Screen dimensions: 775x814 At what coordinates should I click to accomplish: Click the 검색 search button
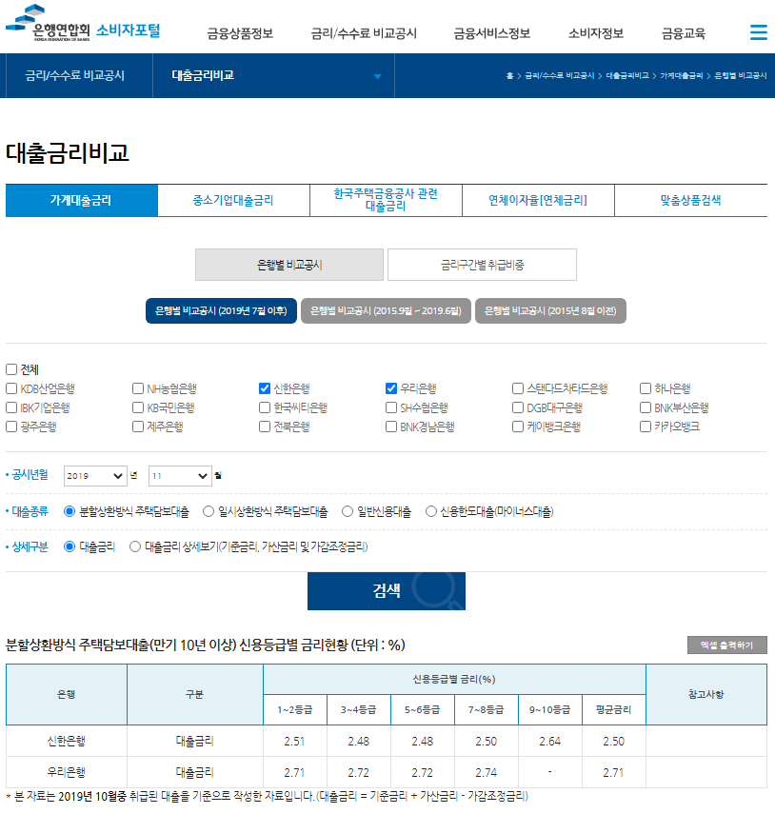tap(387, 591)
